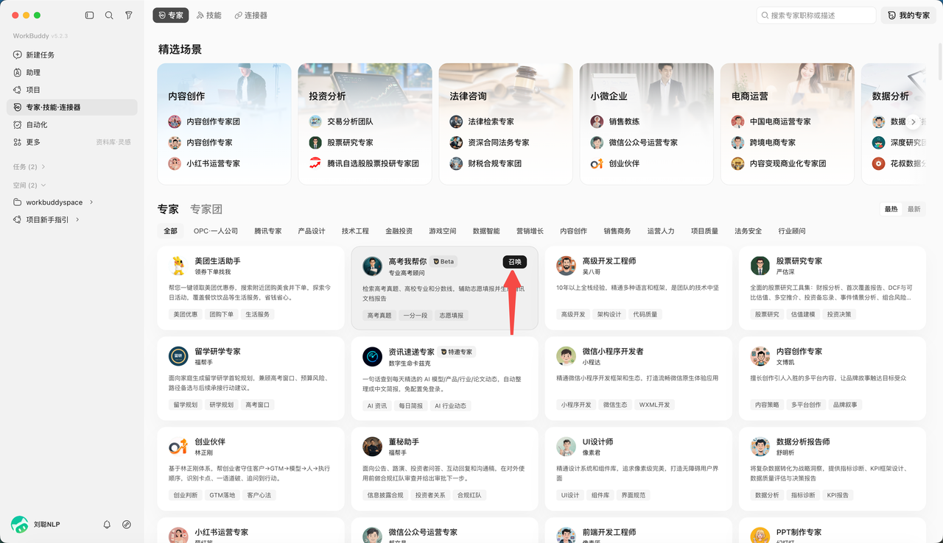
Task: Open 更多 in the sidebar
Action: point(33,142)
